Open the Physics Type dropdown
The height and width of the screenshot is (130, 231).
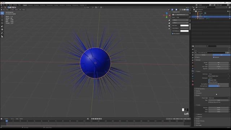[219, 98]
